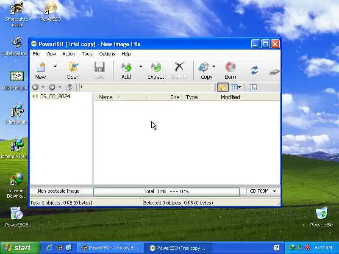Click 'Total 0 objects, 0 KB (0 bytes)' text
339x254 pixels.
(x=61, y=203)
